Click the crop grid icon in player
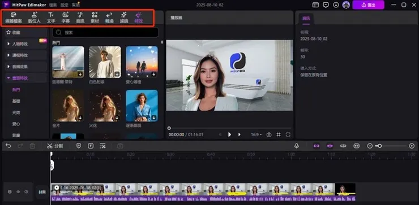Screen dimensions: 419x205 (279, 134)
